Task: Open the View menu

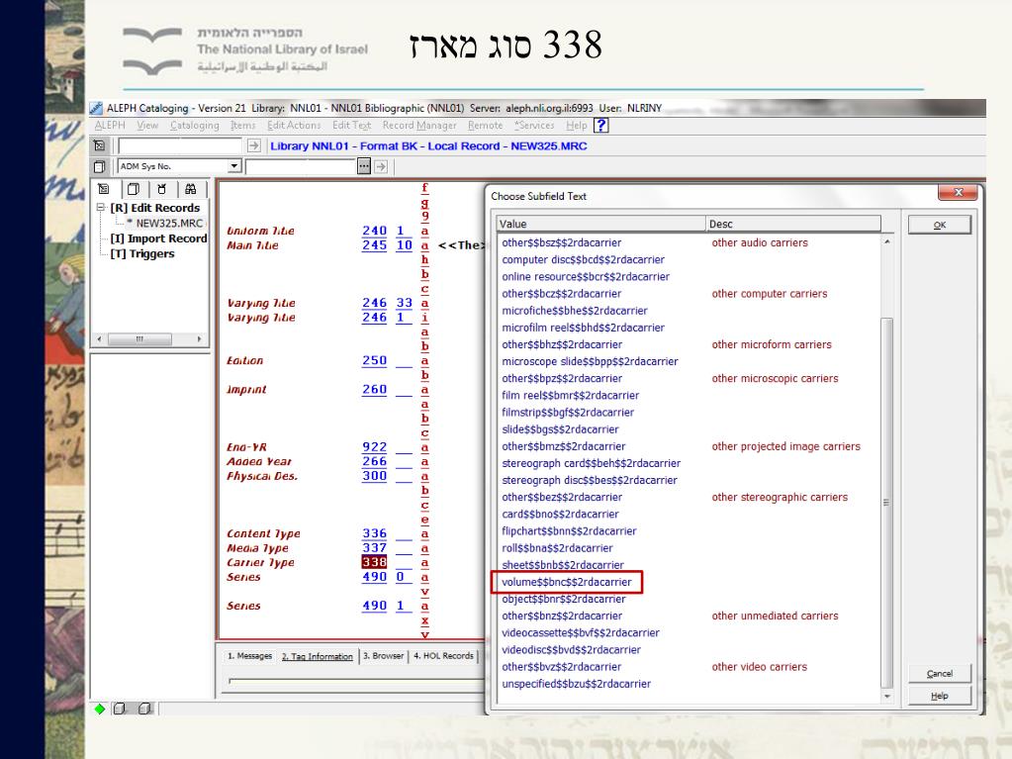Action: coord(147,126)
